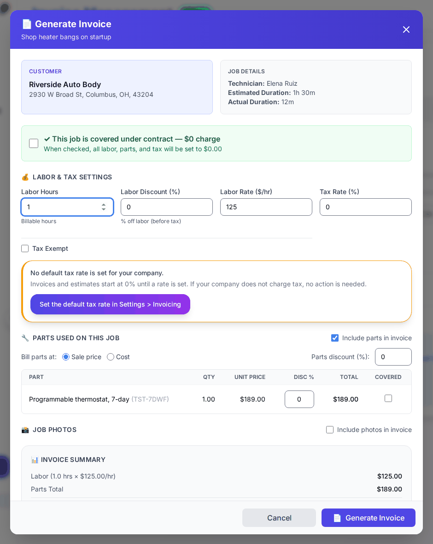
Task: Click the Generate Invoice button
Action: click(x=369, y=518)
